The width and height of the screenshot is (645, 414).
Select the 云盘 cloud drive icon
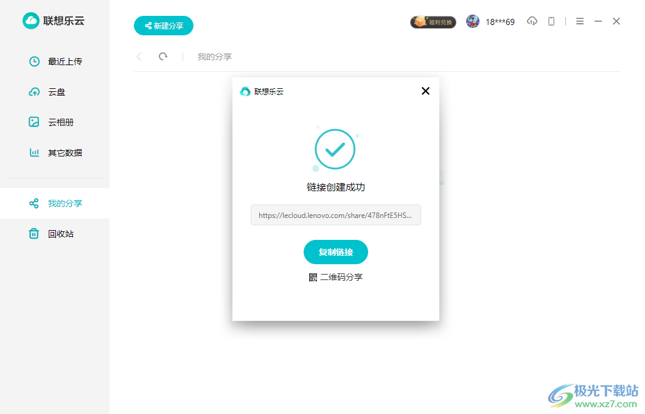(34, 92)
